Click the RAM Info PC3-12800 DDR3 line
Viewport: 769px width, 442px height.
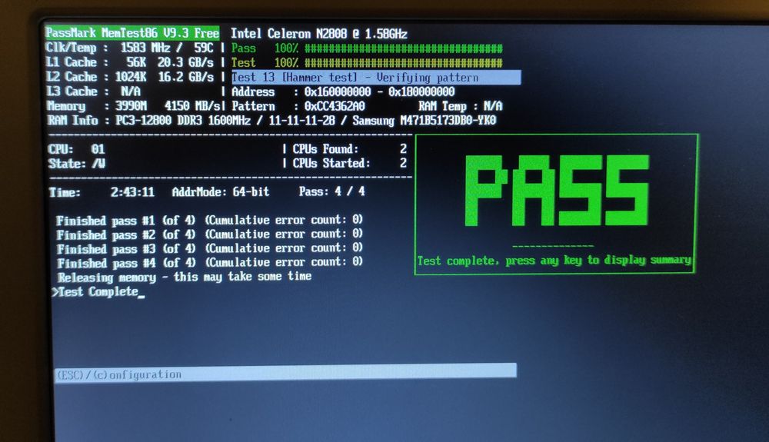(271, 120)
